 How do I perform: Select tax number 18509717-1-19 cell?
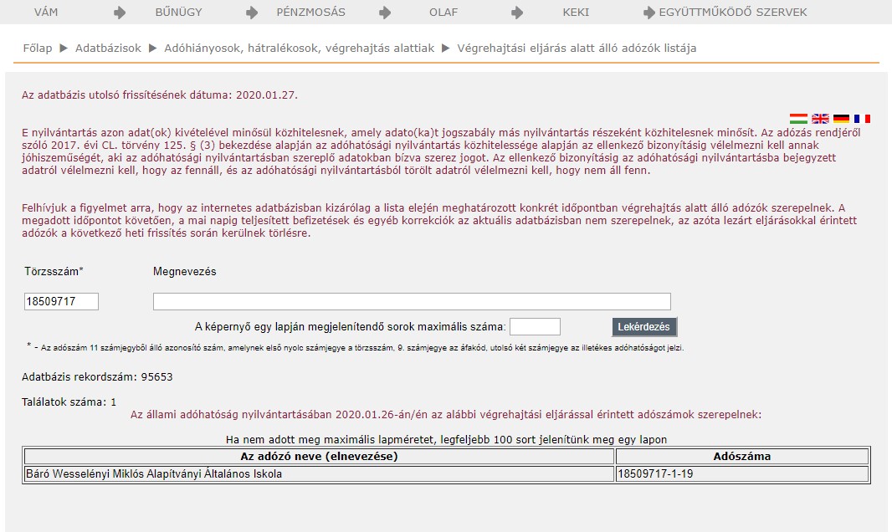pyautogui.click(x=742, y=474)
